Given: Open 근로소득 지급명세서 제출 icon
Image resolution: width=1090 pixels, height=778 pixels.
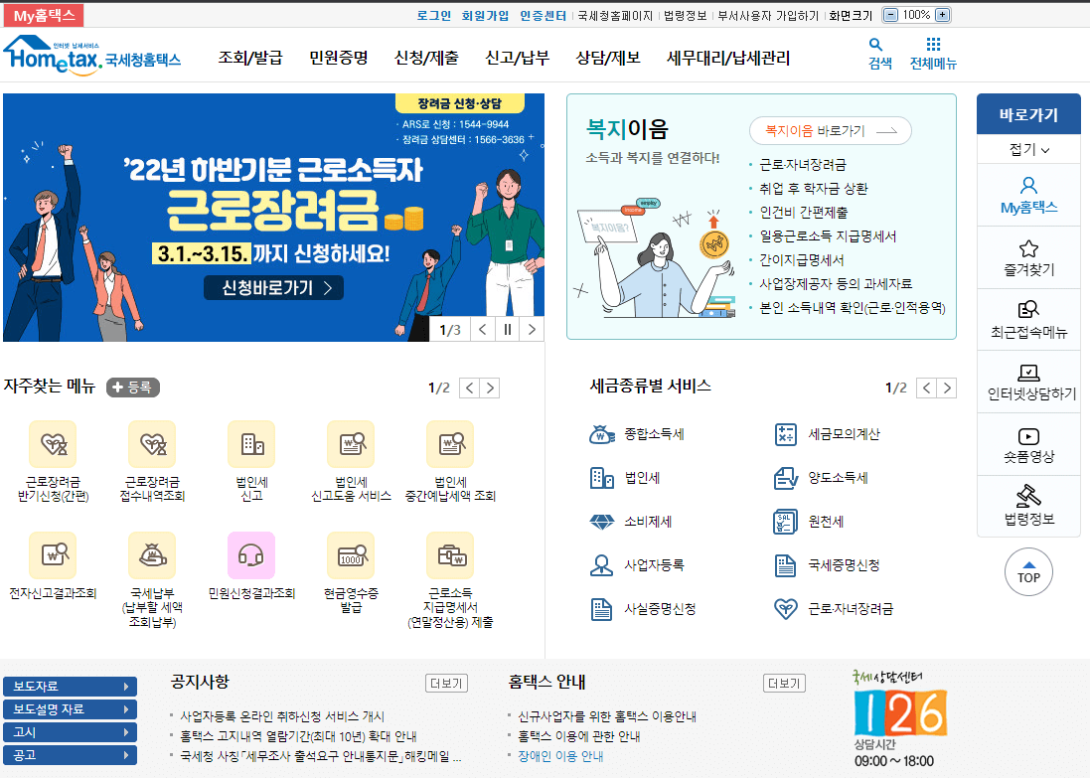Looking at the screenshot, I should [x=450, y=554].
